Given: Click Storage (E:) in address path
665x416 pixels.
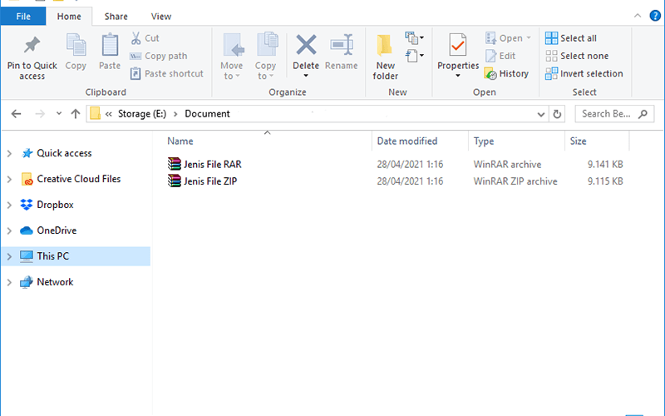Looking at the screenshot, I should [142, 114].
